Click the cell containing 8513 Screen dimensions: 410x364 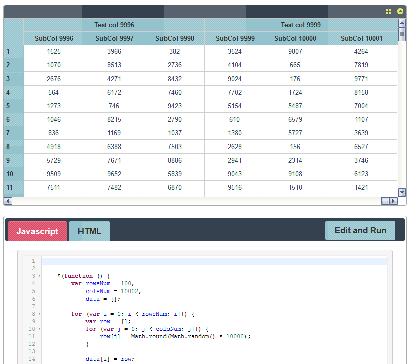tap(114, 65)
